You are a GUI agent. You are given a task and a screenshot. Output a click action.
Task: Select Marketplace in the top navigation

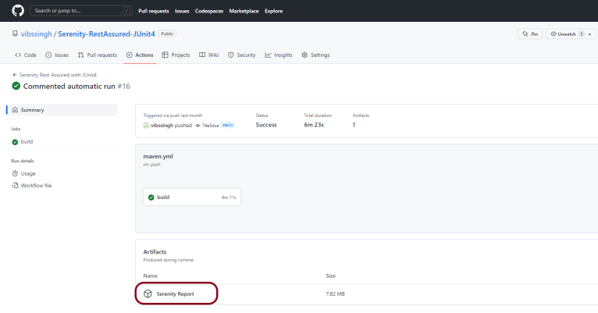pos(245,11)
